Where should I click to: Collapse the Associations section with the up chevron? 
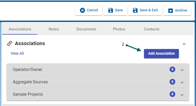click(184, 44)
